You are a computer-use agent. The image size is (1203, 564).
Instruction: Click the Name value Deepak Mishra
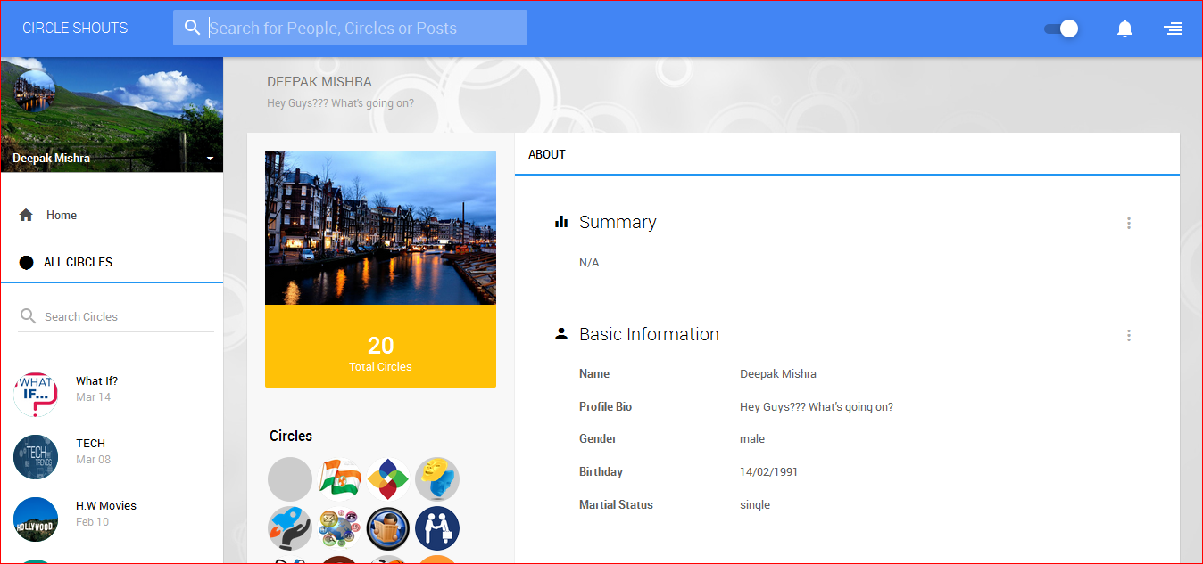[x=778, y=374]
